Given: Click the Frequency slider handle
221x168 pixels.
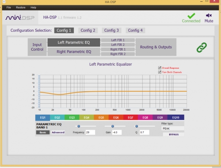Looking at the screenshot, I should (x=79, y=126).
